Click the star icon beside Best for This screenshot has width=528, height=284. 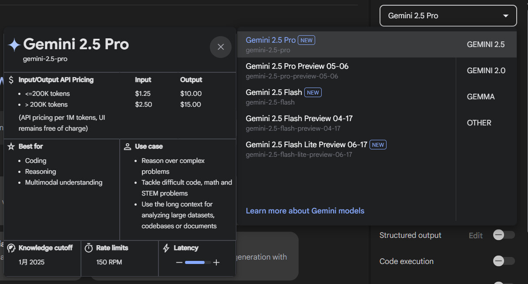point(11,146)
